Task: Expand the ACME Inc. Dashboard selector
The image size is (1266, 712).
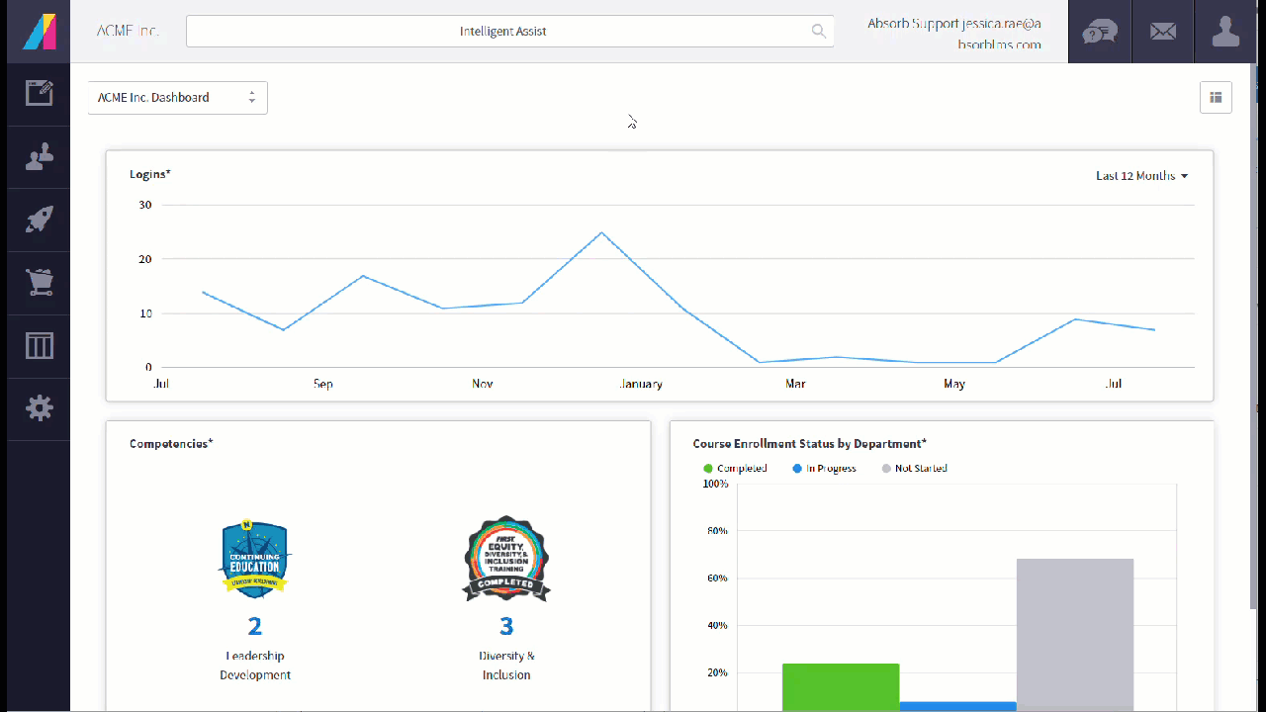Action: [x=177, y=98]
